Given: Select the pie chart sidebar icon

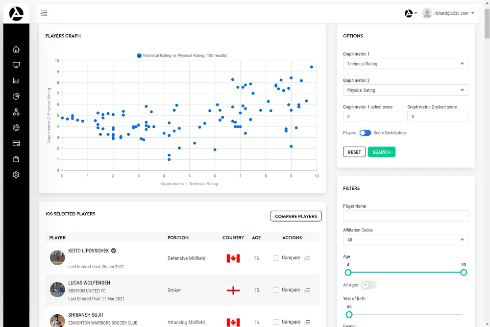Looking at the screenshot, I should click(x=16, y=96).
